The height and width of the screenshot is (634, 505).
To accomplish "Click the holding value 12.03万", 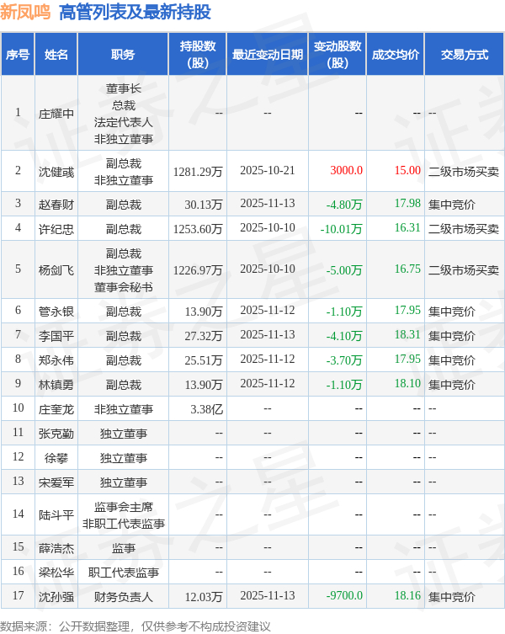I will coord(204,597).
